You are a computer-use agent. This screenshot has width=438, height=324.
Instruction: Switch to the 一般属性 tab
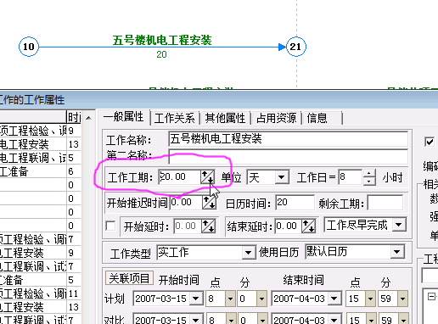pyautogui.click(x=124, y=117)
